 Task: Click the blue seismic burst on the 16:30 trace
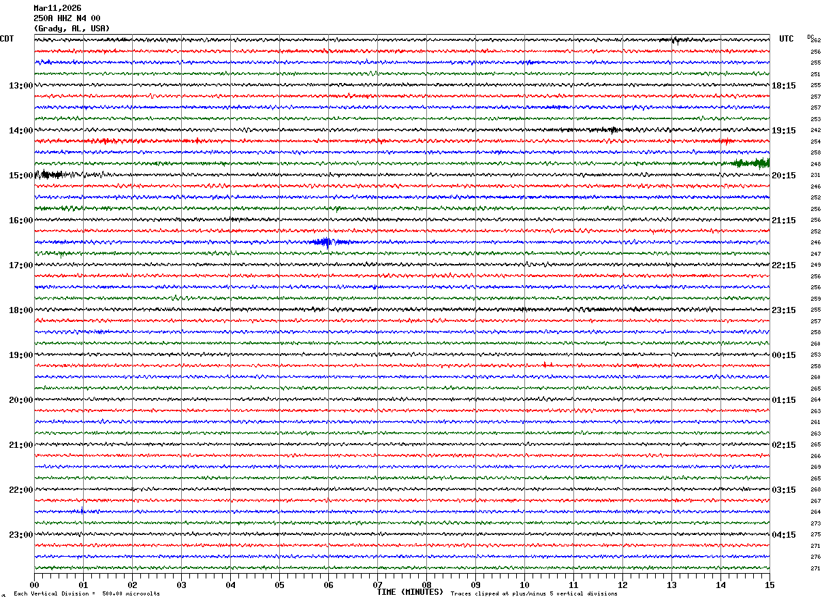click(x=323, y=242)
